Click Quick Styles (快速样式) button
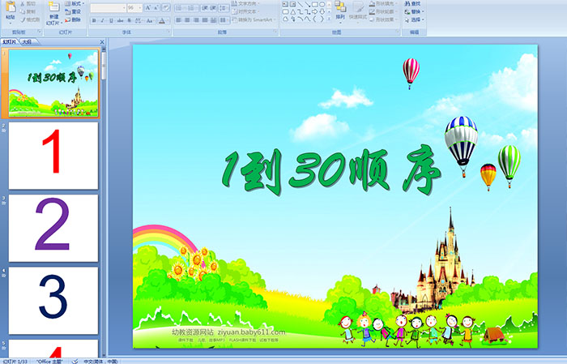 point(358,11)
